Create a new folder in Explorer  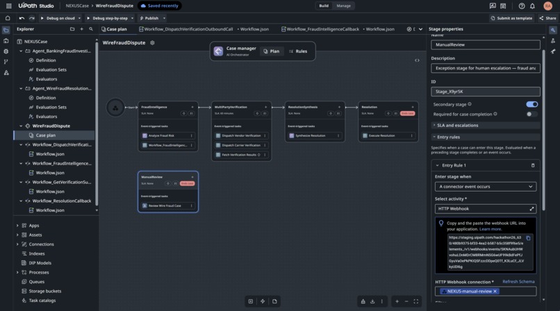[72, 29]
